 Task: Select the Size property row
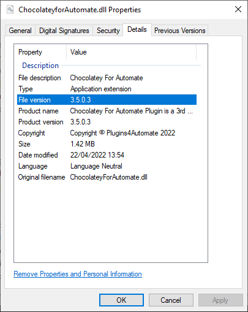point(107,144)
